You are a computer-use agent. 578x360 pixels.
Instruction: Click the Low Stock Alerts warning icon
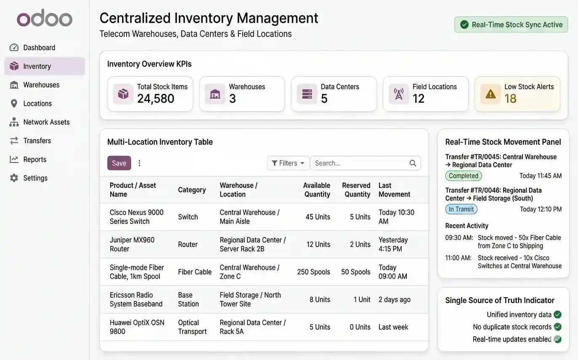click(490, 93)
